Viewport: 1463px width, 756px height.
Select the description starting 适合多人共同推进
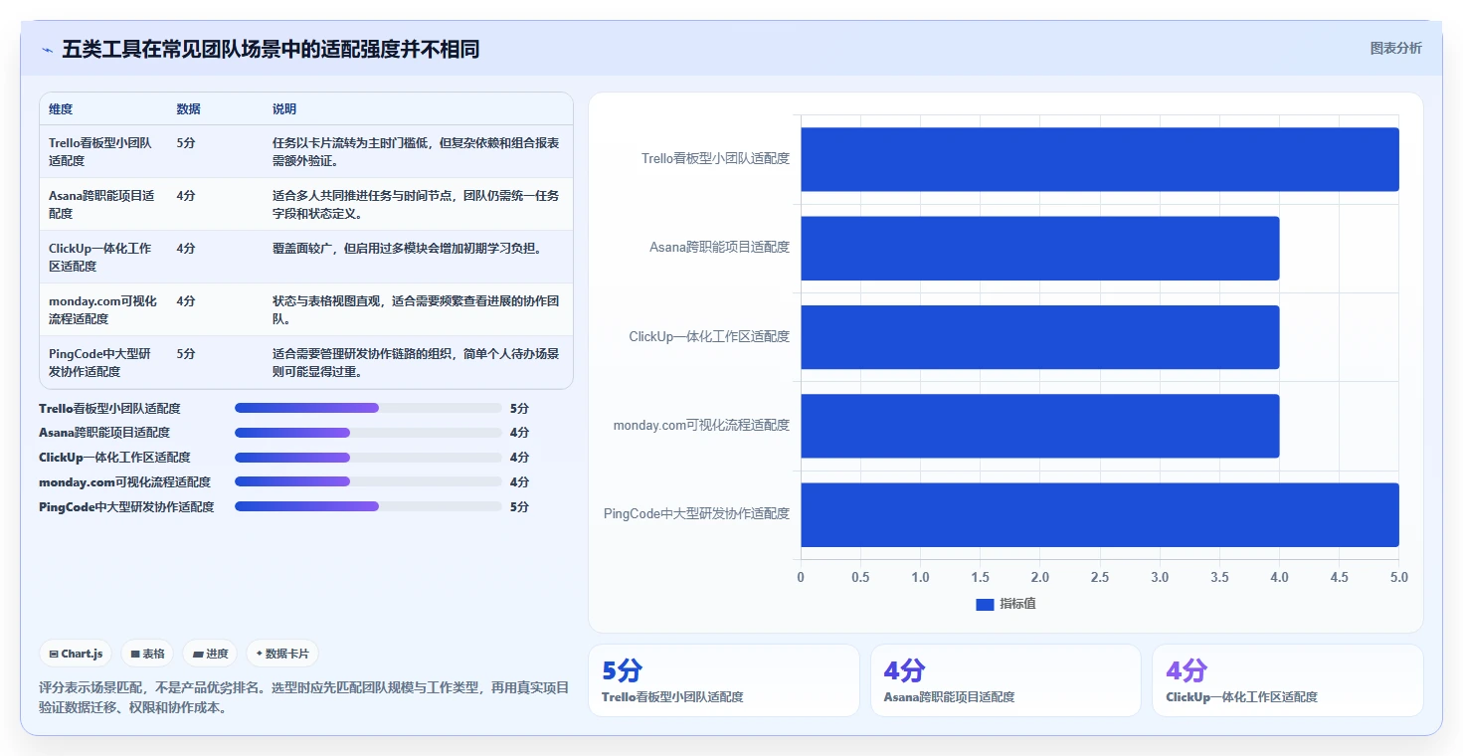click(416, 204)
